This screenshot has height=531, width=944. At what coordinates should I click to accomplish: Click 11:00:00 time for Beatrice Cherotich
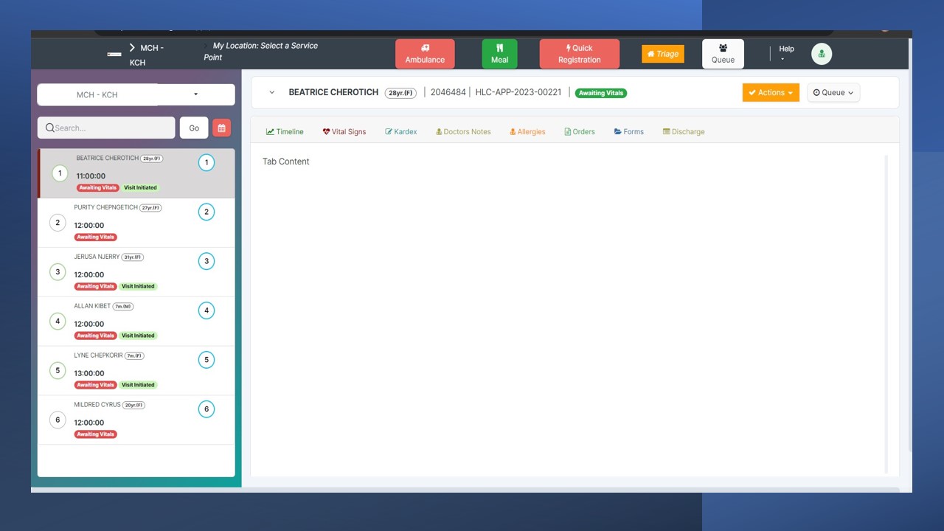point(91,176)
